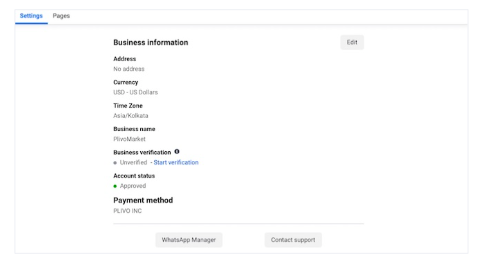Click the 'No address' value text
The height and width of the screenshot is (258, 495).
(x=129, y=69)
